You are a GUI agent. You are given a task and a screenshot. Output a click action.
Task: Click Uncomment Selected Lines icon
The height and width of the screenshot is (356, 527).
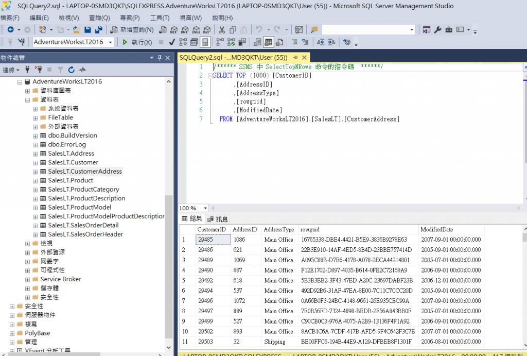click(x=305, y=42)
